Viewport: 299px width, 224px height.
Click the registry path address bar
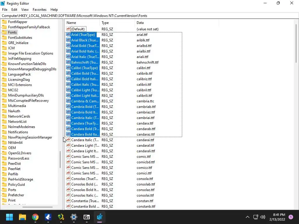[x=149, y=16]
